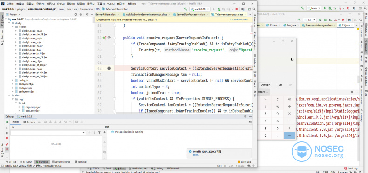Toggle the 5: Debug tool window button
This screenshot has width=368, height=173.
click(x=42, y=162)
